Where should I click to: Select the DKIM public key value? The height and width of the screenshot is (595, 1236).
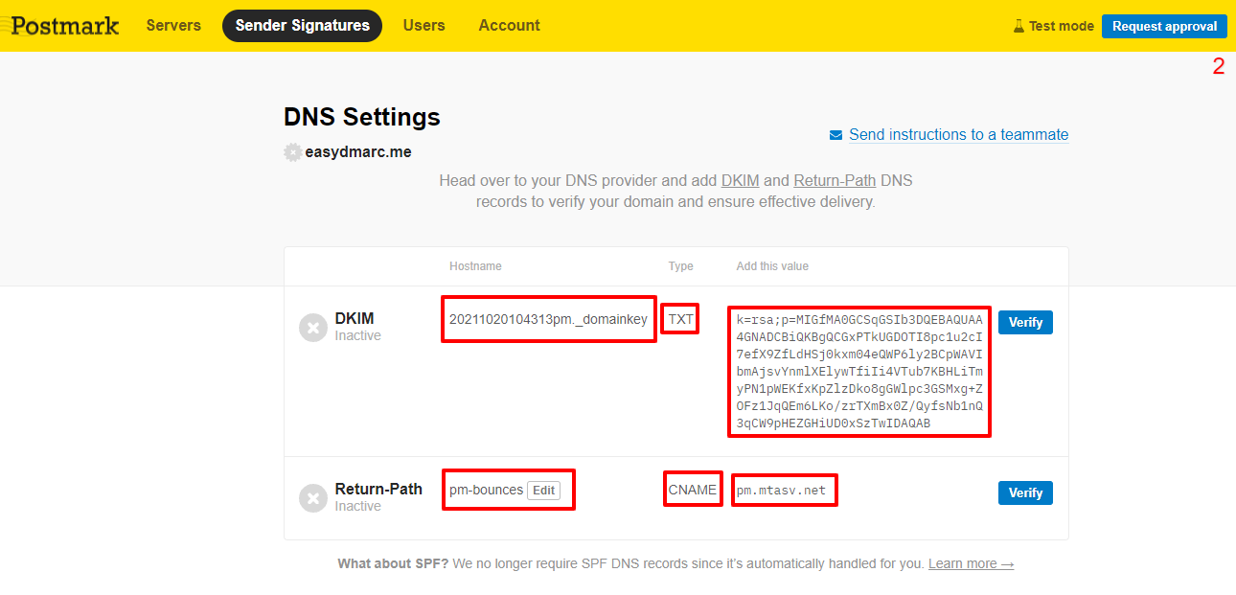tap(859, 372)
